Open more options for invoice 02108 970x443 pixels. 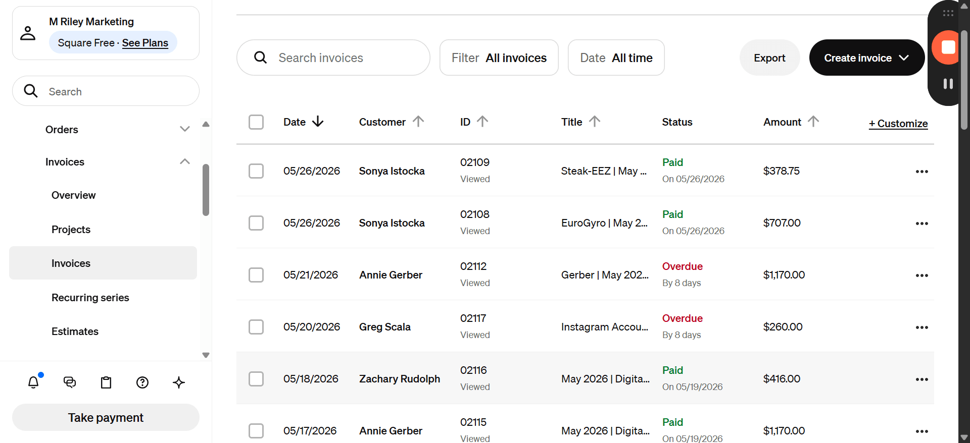(x=922, y=224)
